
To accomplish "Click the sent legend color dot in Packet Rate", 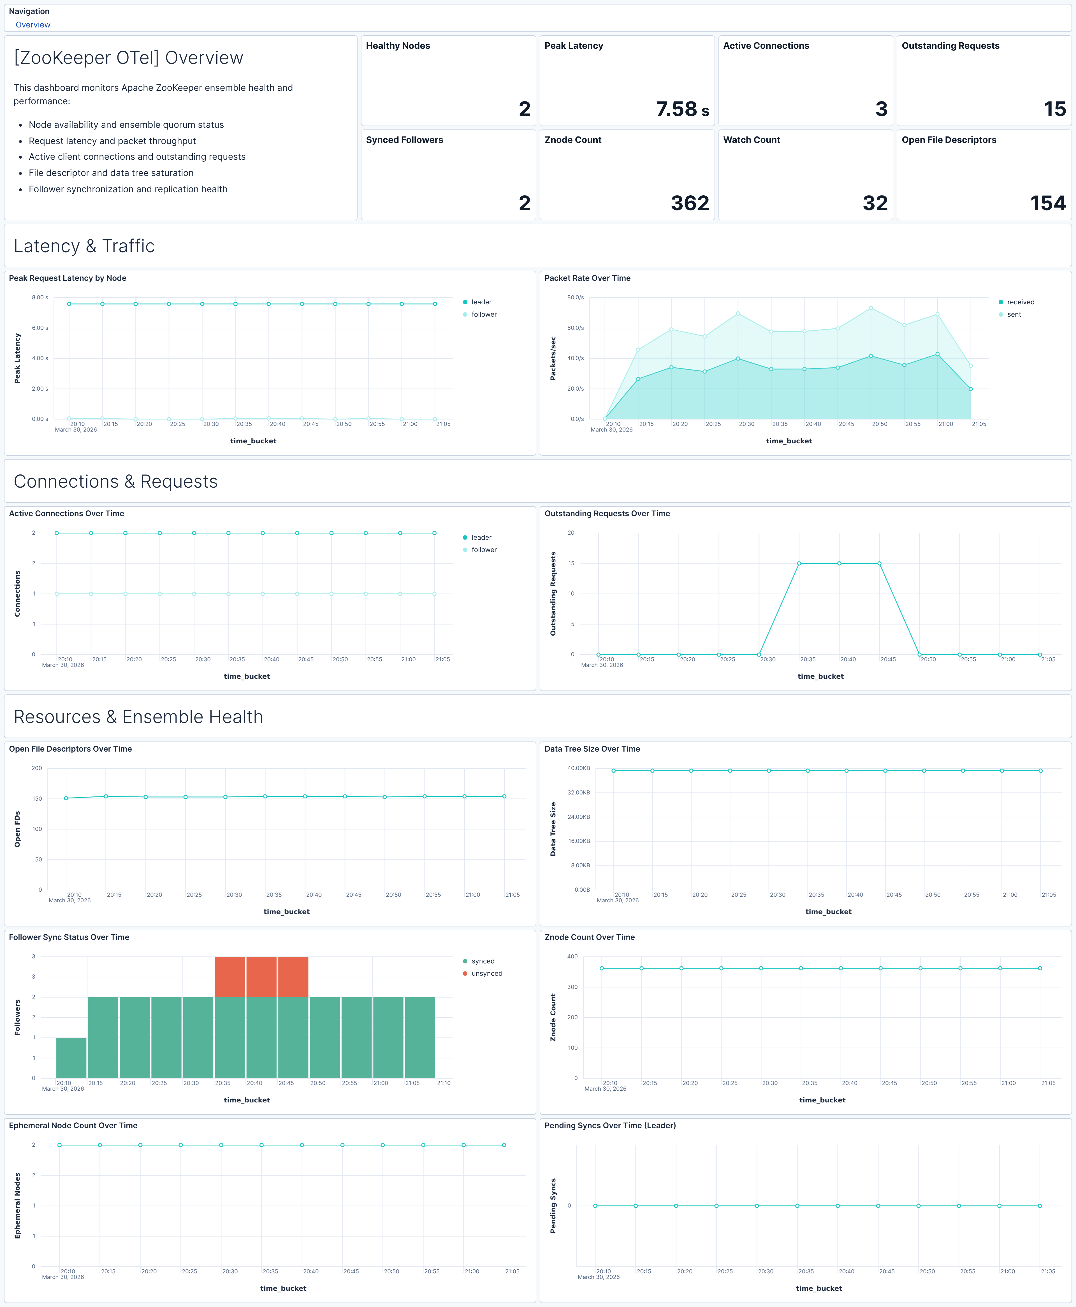I will (1000, 314).
